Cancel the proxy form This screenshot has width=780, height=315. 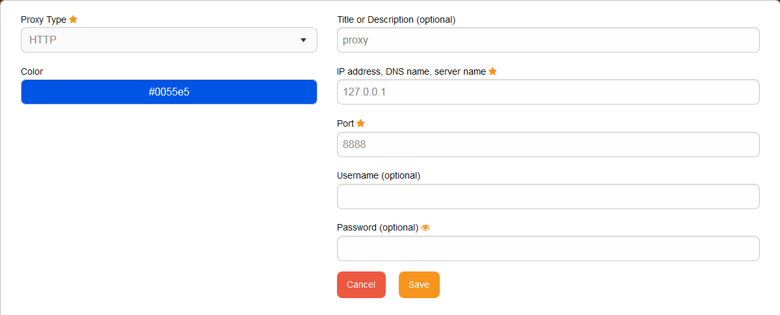(x=361, y=284)
